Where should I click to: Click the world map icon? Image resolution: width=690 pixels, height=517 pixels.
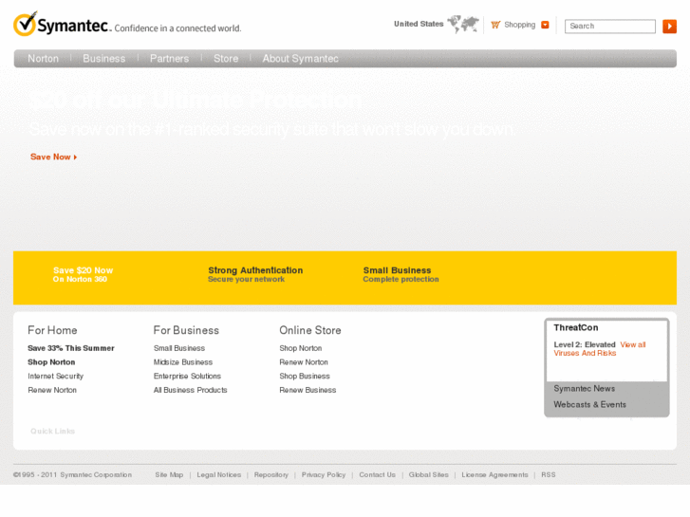pyautogui.click(x=462, y=24)
